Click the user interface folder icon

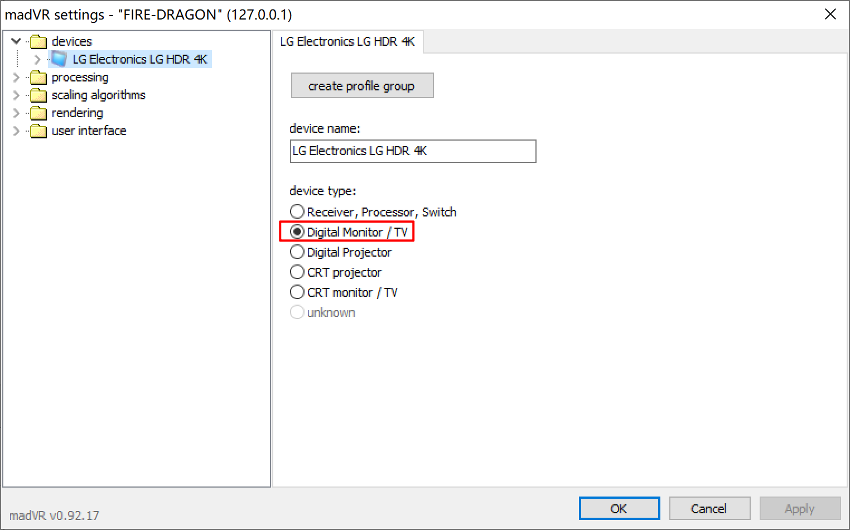38,131
